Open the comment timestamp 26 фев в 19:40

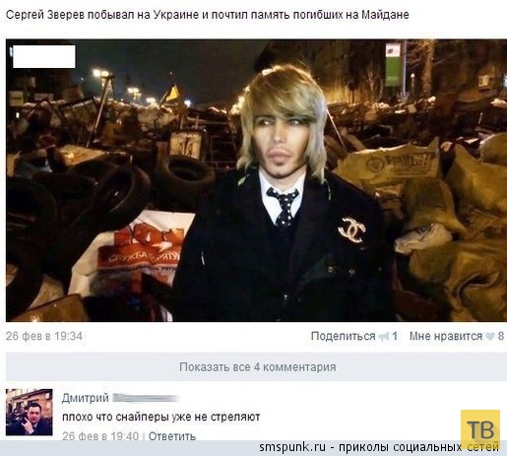[100, 436]
